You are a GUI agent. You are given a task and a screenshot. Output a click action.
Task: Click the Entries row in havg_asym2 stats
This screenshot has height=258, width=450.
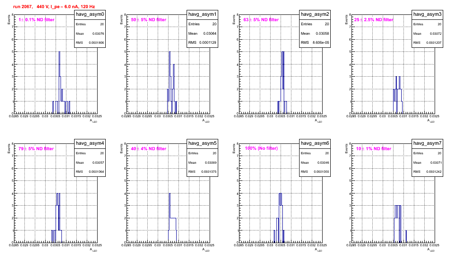[315, 24]
